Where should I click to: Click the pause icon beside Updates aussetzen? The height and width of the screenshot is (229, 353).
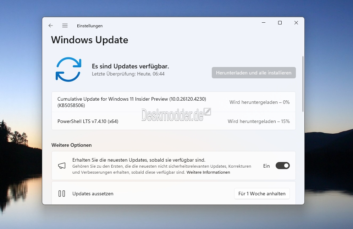[x=62, y=194]
